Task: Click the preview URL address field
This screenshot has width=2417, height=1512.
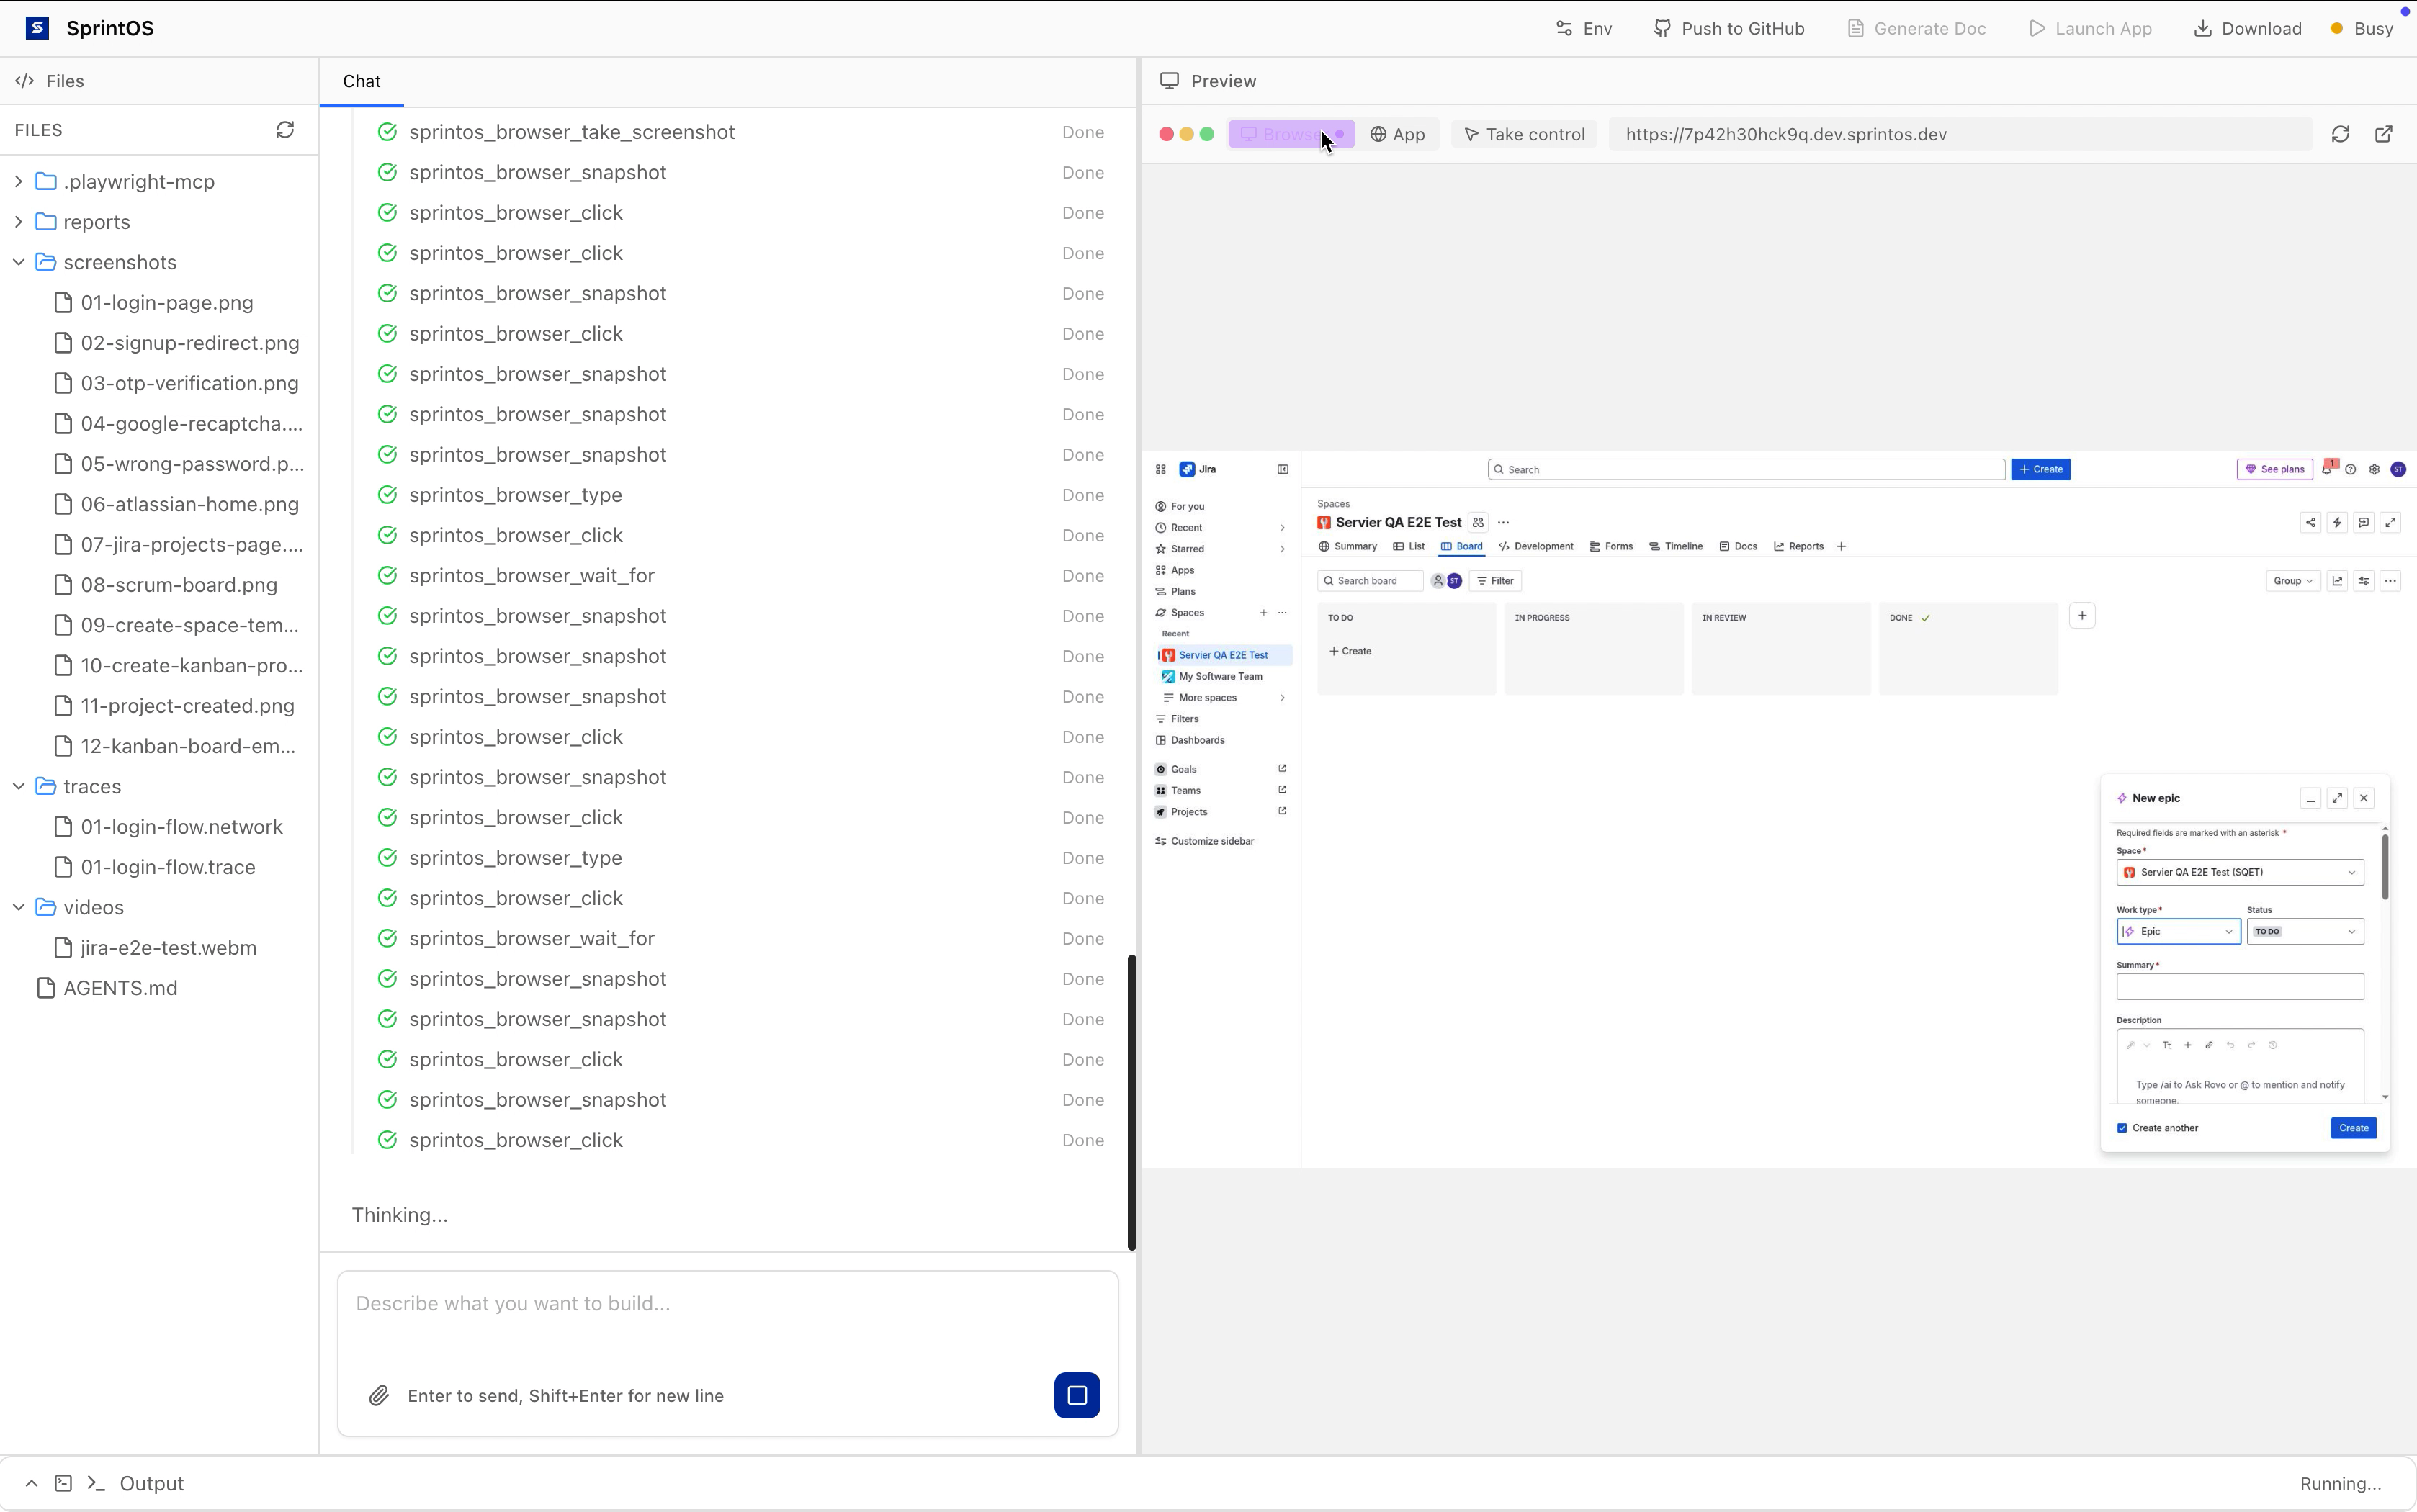Action: pyautogui.click(x=1960, y=134)
